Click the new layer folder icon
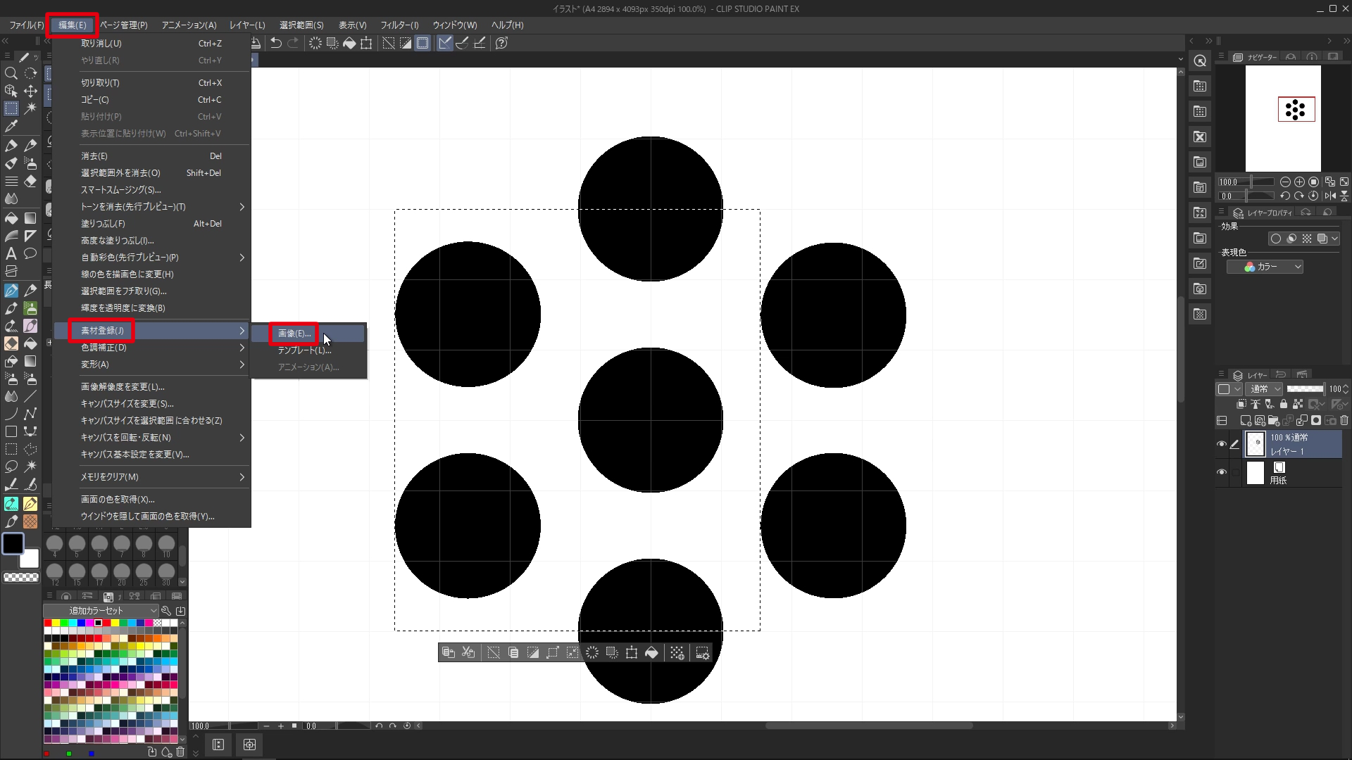Image resolution: width=1352 pixels, height=760 pixels. (1273, 421)
